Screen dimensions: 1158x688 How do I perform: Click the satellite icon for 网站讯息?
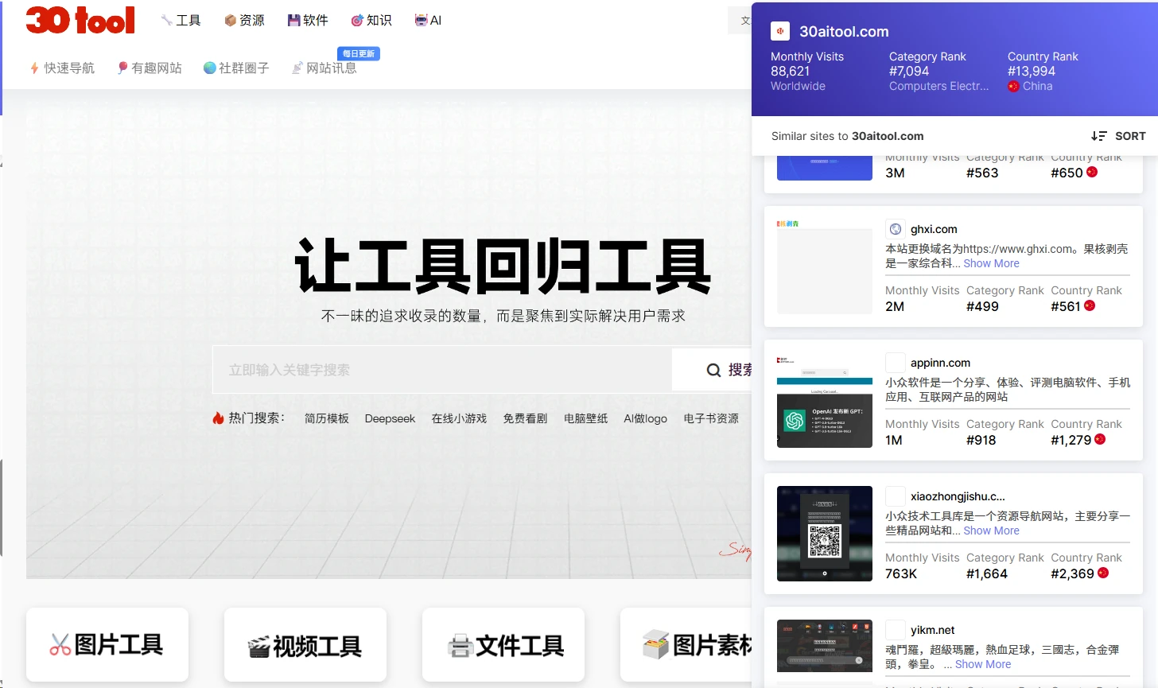click(297, 68)
